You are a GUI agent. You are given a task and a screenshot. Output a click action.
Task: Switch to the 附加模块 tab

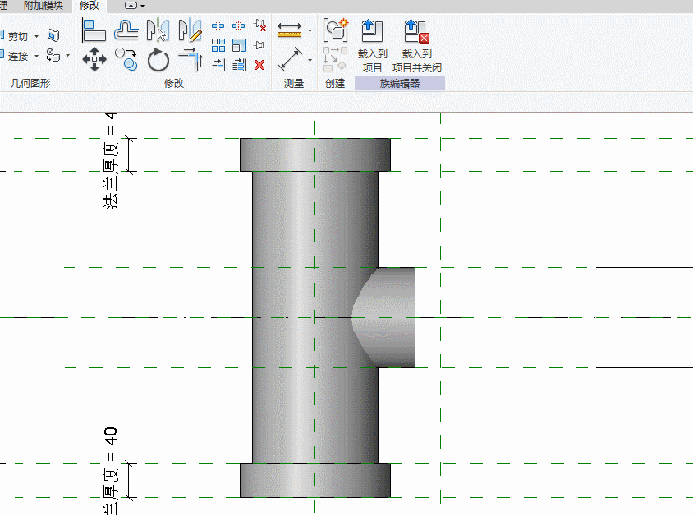point(43,6)
